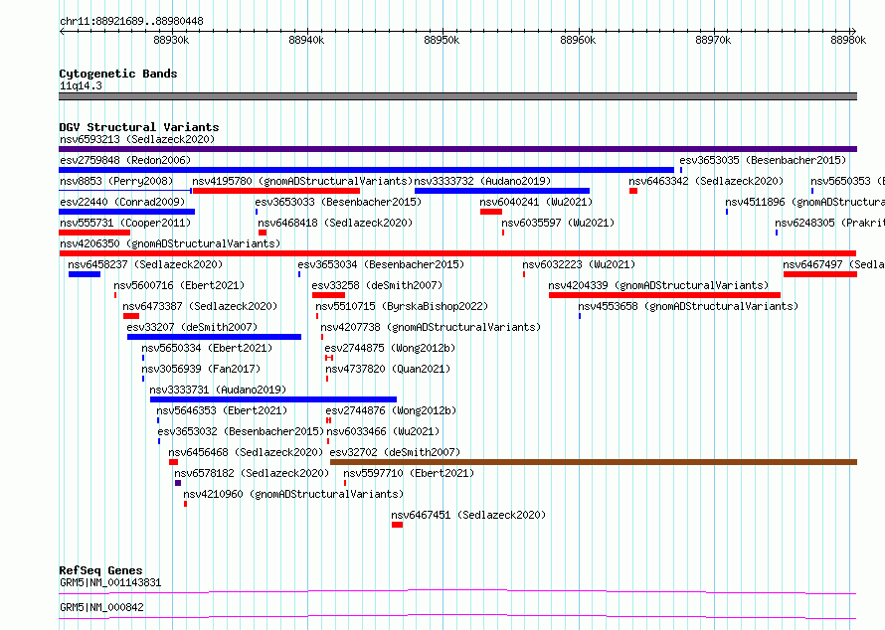Click nsv3333732 (Audano2019) label
The image size is (885, 630).
[482, 181]
